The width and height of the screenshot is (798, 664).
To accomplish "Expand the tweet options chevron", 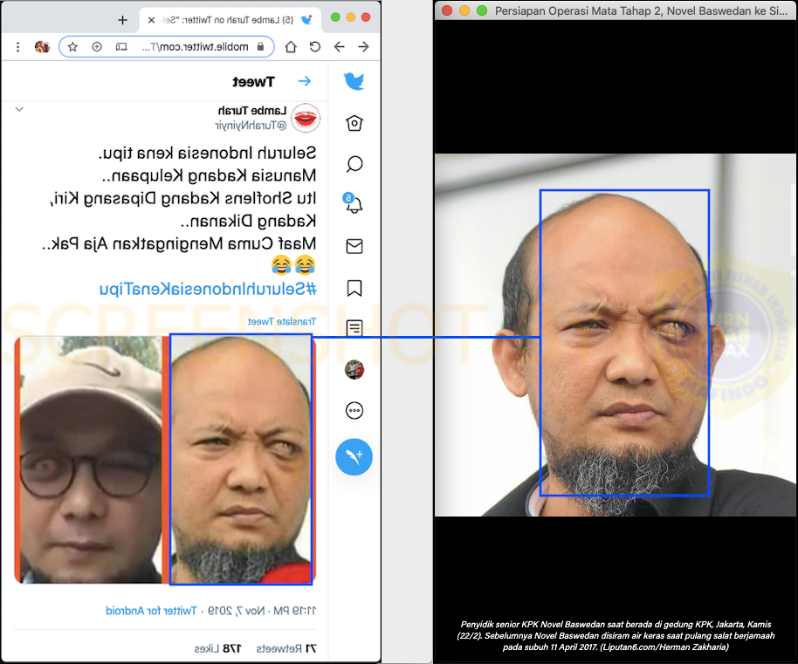I will click(19, 109).
